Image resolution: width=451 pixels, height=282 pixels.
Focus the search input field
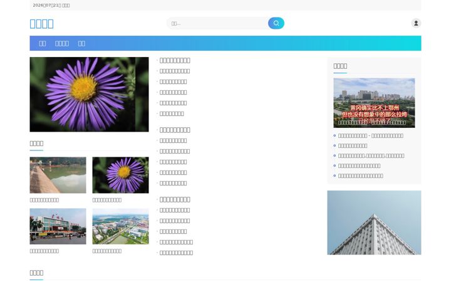[218, 23]
